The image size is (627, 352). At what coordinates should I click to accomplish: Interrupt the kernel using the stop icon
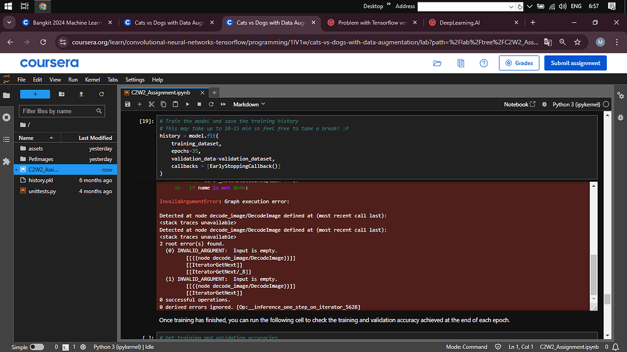click(x=199, y=105)
